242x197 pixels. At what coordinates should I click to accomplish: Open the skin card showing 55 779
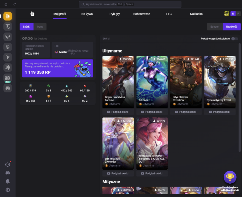click(x=152, y=190)
